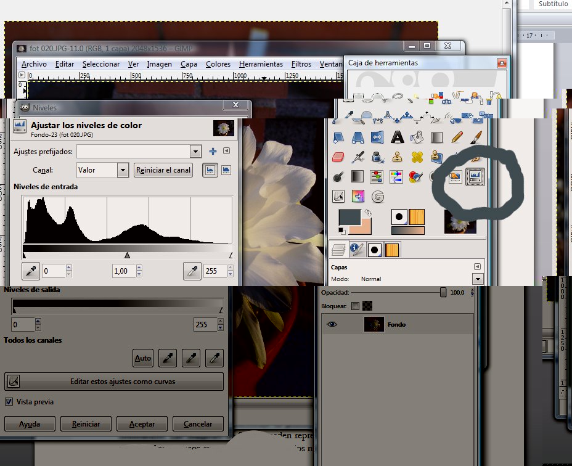Select the Text tool in the toolbox
This screenshot has width=572, height=466.
[398, 137]
